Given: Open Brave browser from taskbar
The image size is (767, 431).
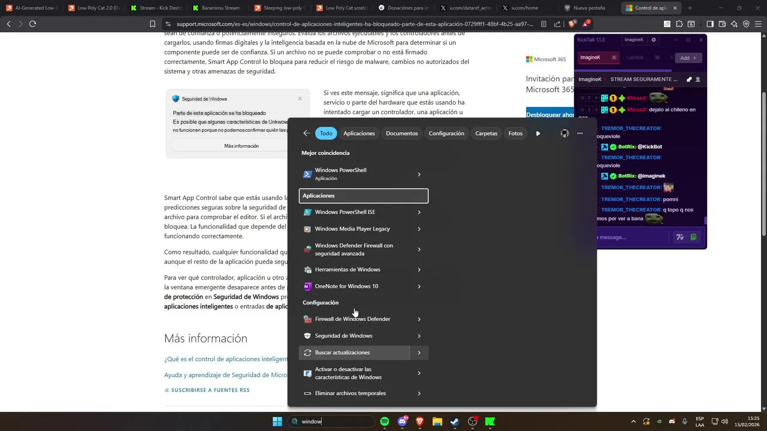Looking at the screenshot, I should 419,421.
